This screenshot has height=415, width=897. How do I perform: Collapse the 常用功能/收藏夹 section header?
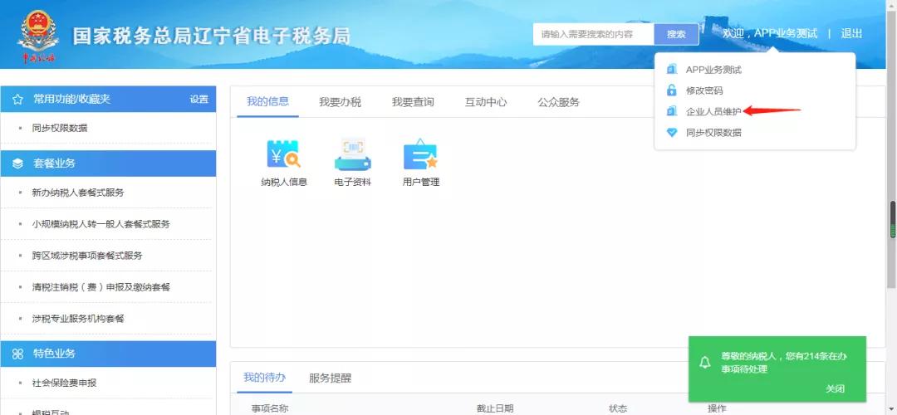[108, 100]
